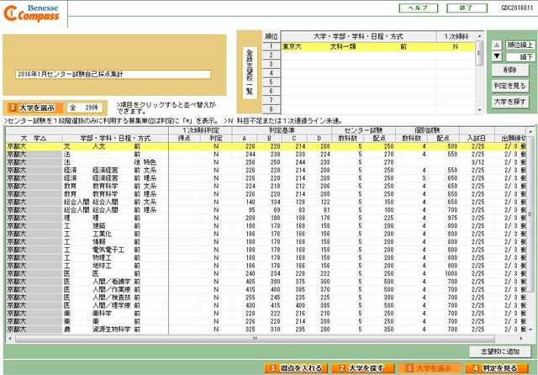Select row 経済 経済経営 前 文系
Image resolution: width=538 pixels, height=375 pixels.
(266, 170)
